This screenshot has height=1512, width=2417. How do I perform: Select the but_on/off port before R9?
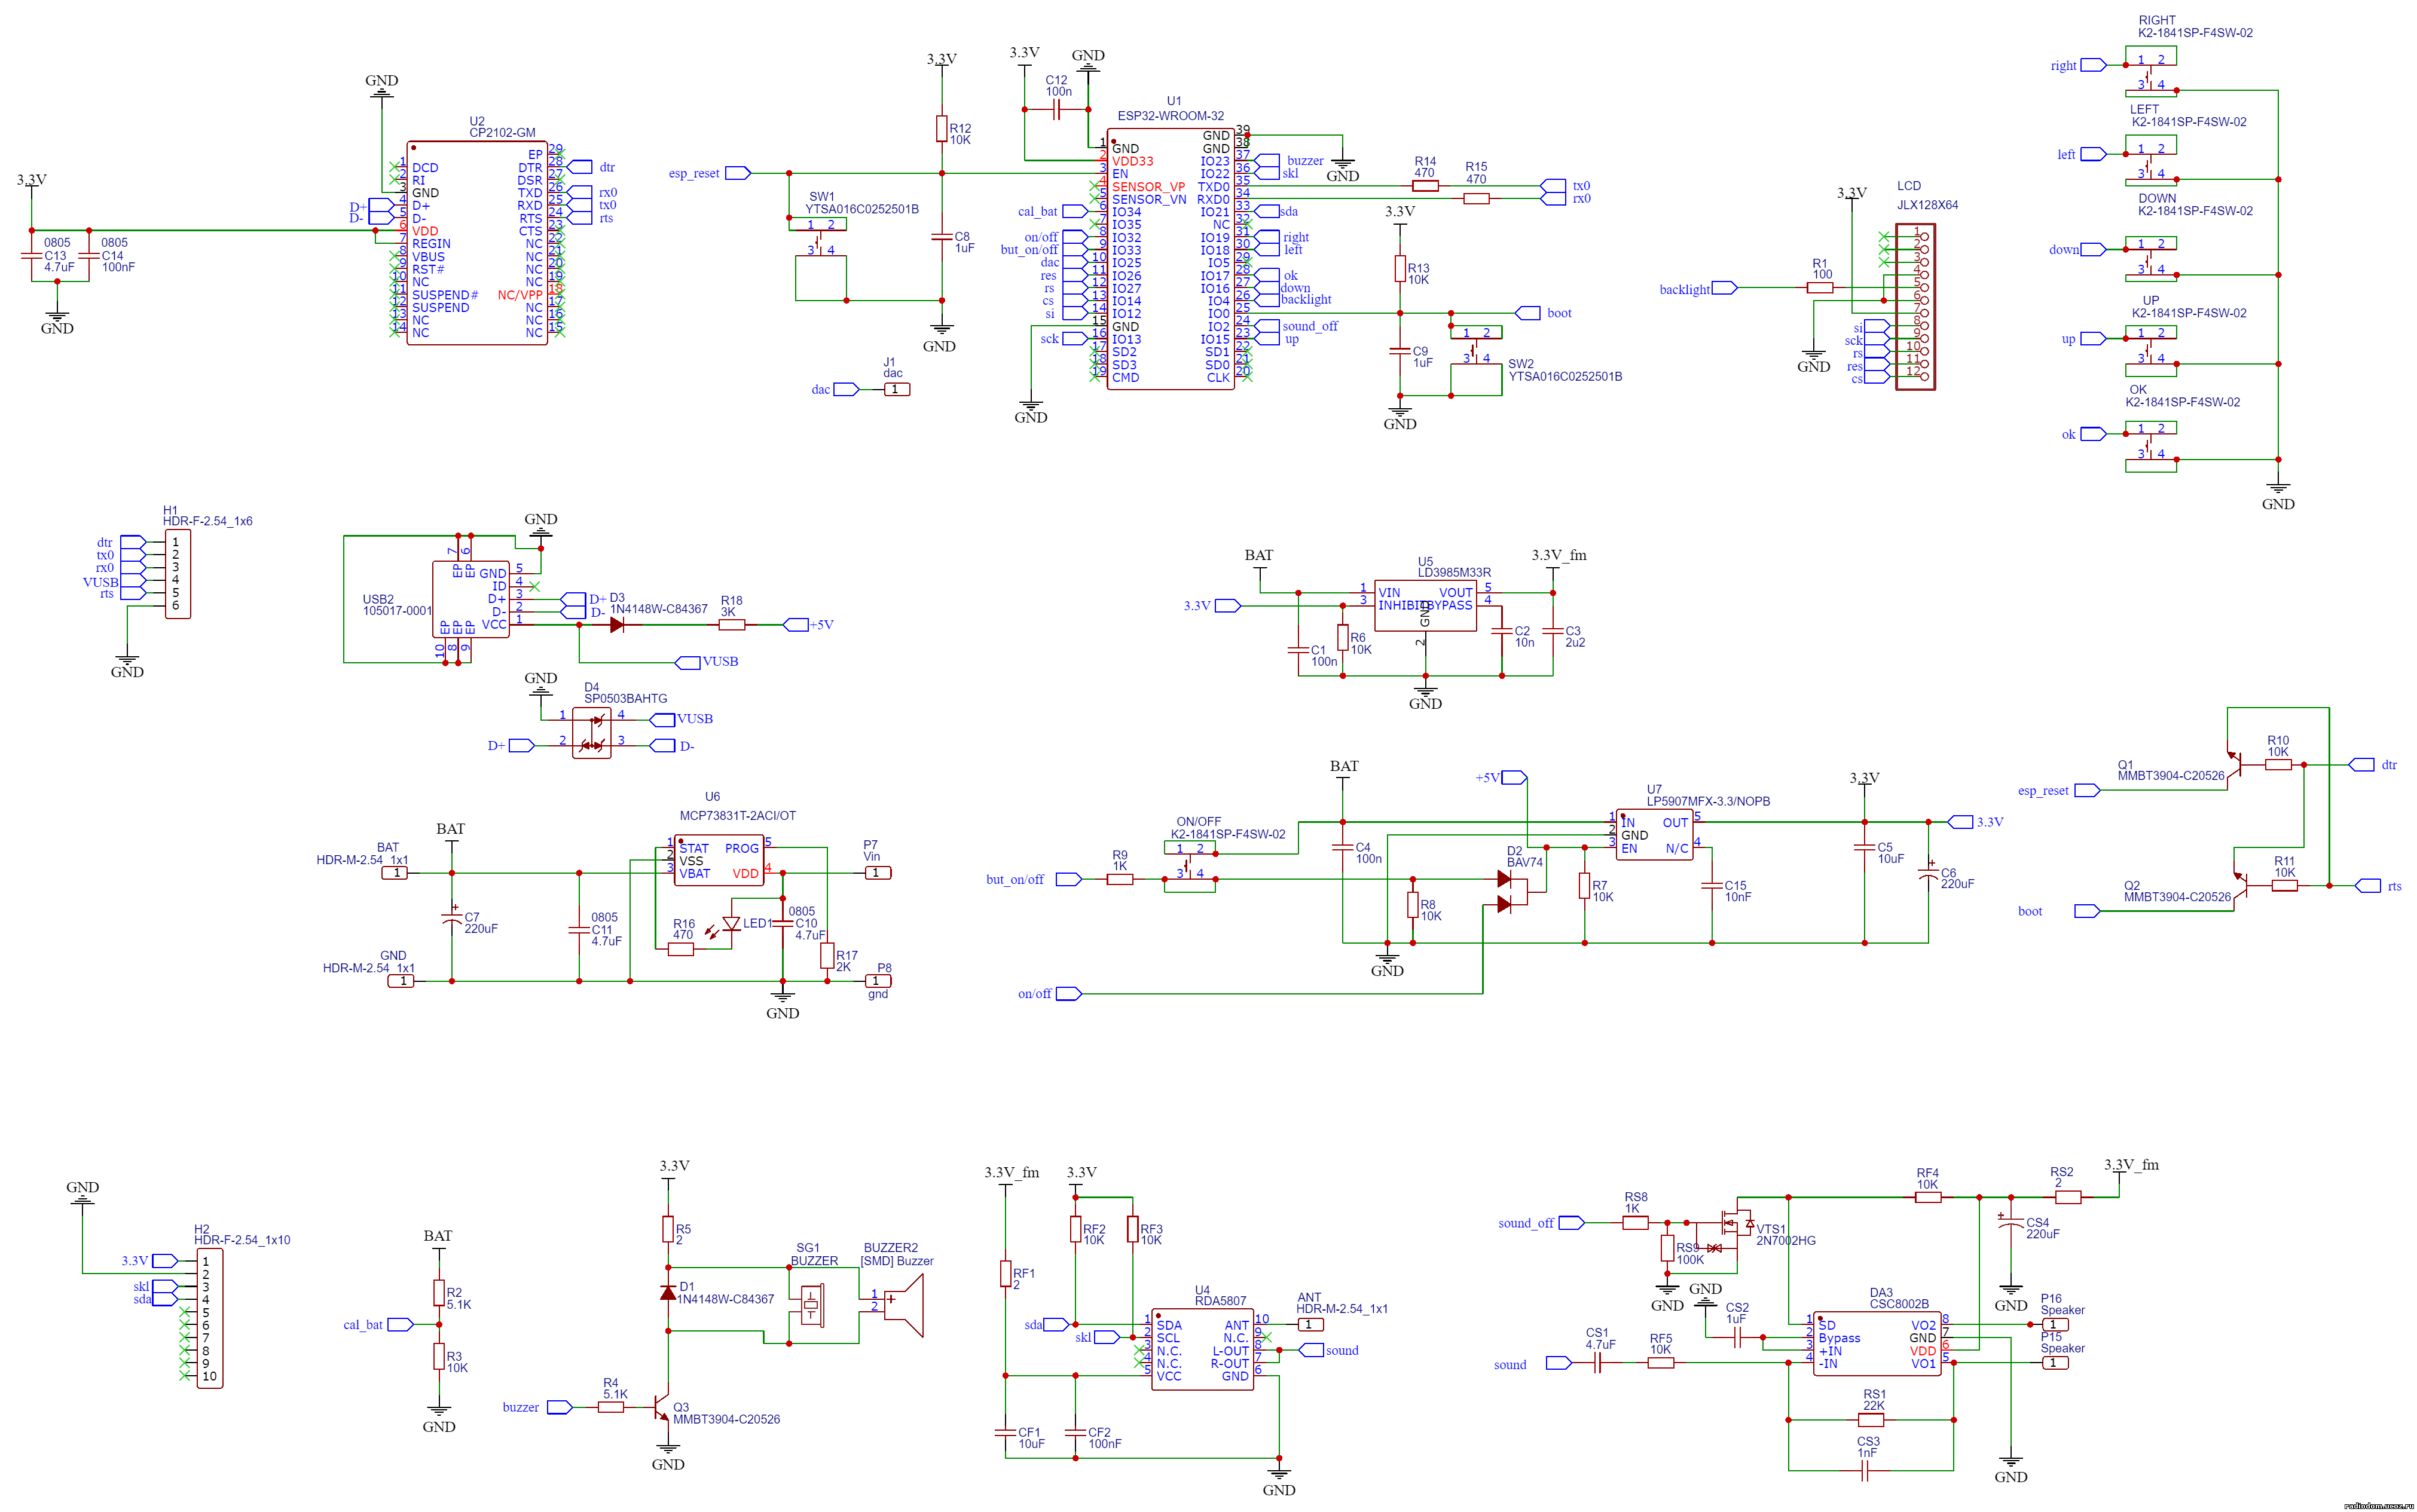tap(1069, 879)
